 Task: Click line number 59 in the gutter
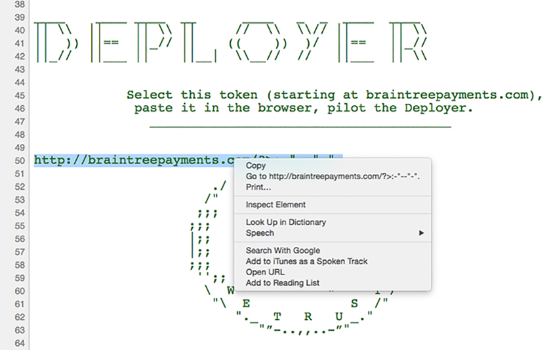pos(20,278)
